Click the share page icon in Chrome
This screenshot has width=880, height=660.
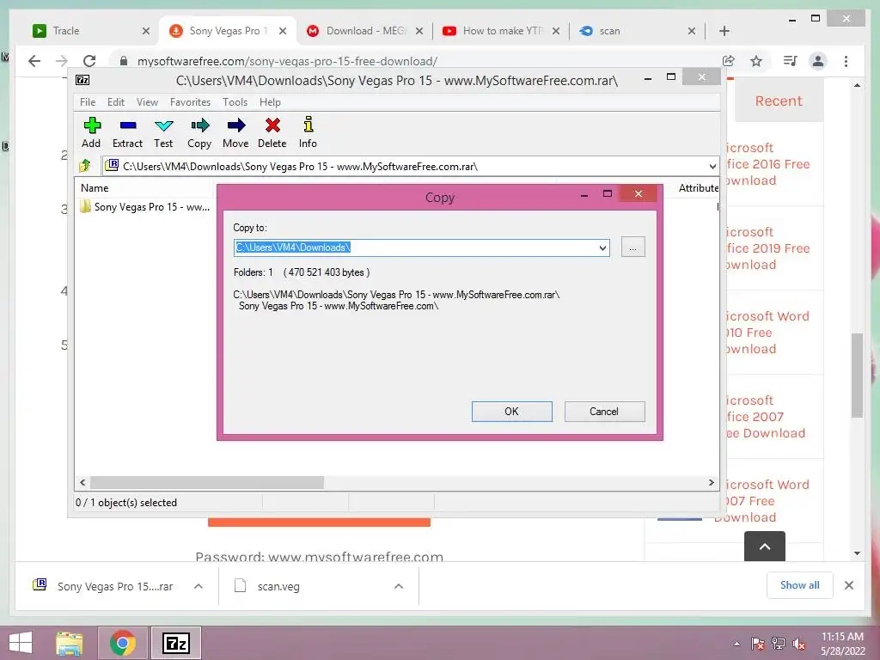tap(729, 61)
